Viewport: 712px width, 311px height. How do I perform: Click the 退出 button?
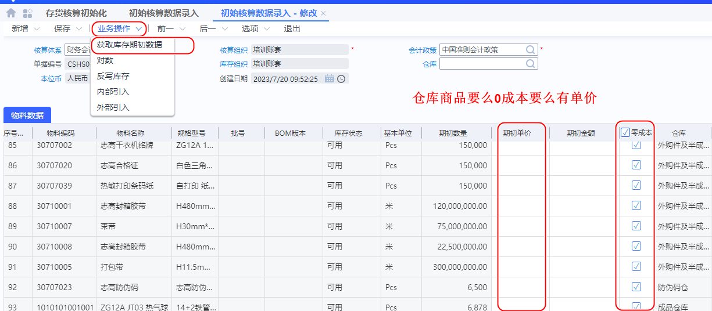point(292,28)
